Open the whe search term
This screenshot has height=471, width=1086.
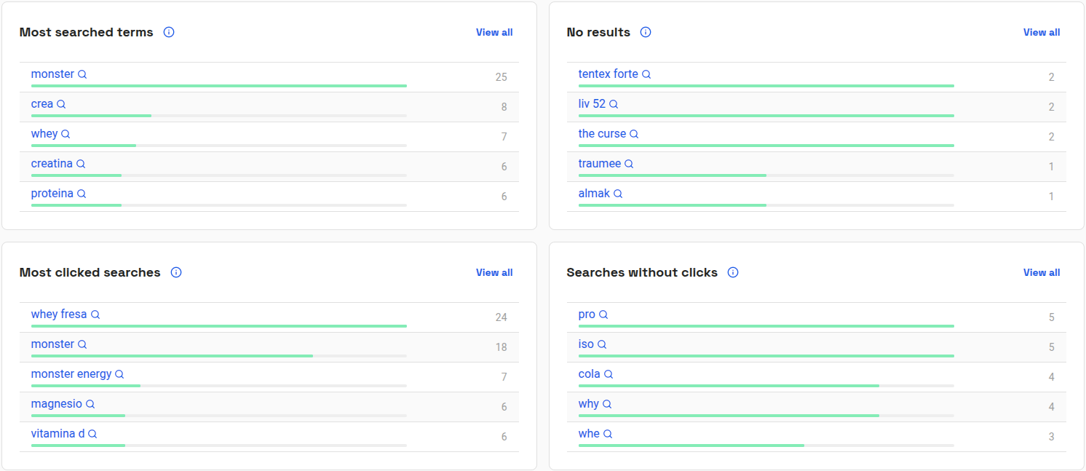tap(589, 434)
